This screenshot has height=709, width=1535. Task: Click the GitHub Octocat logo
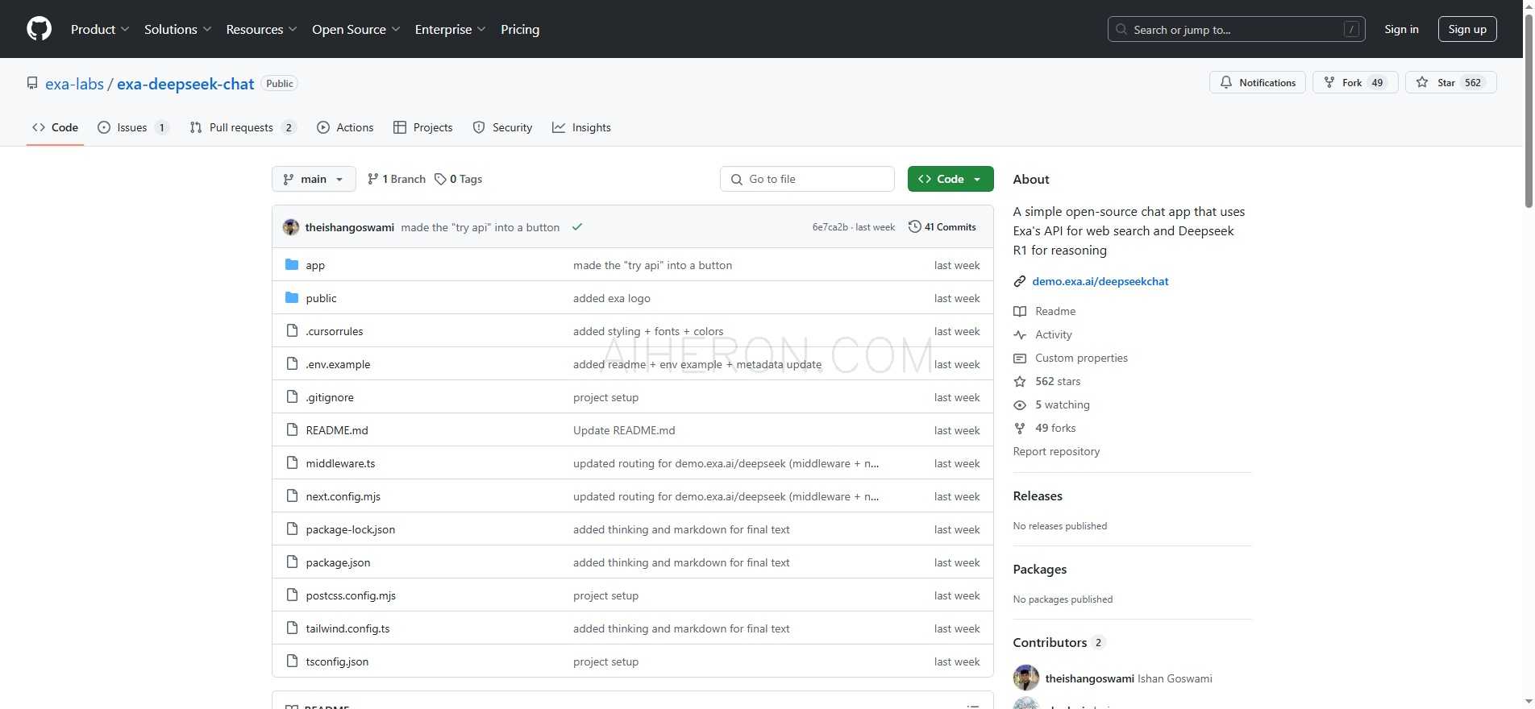[x=39, y=29]
